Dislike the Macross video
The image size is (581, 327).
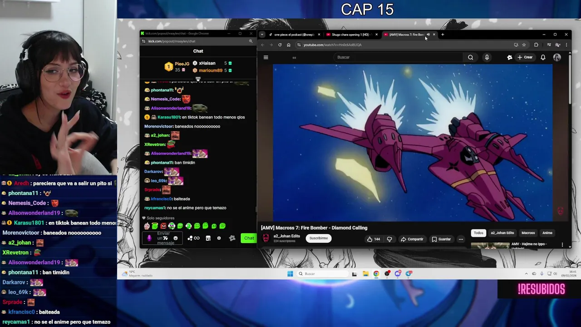point(389,239)
